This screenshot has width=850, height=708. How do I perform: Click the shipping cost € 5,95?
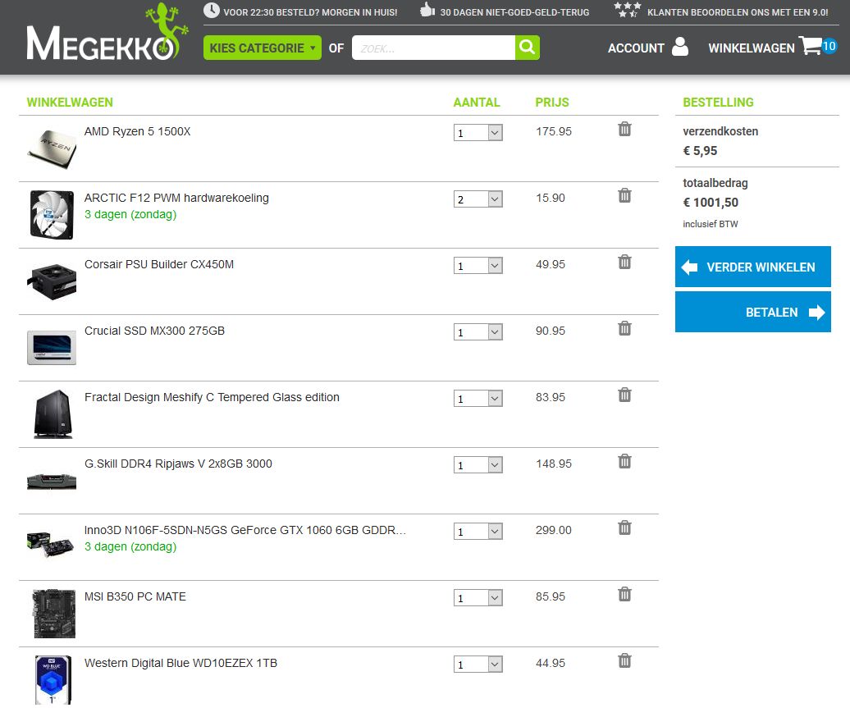700,151
